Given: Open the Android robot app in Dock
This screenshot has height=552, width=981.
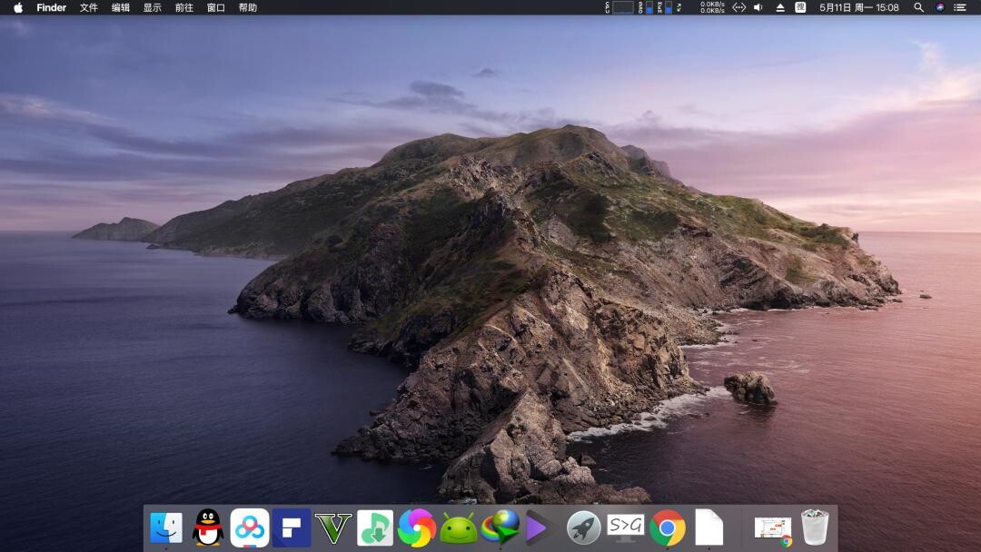Looking at the screenshot, I should (459, 527).
